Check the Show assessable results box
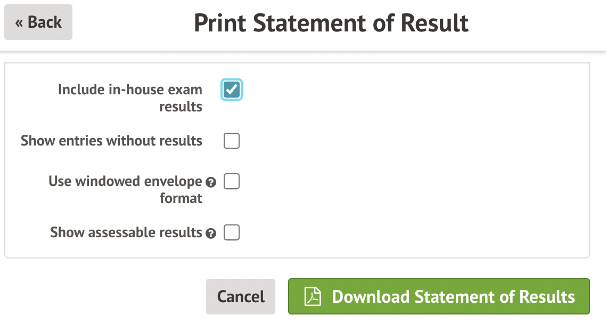This screenshot has width=606, height=323. click(x=232, y=233)
